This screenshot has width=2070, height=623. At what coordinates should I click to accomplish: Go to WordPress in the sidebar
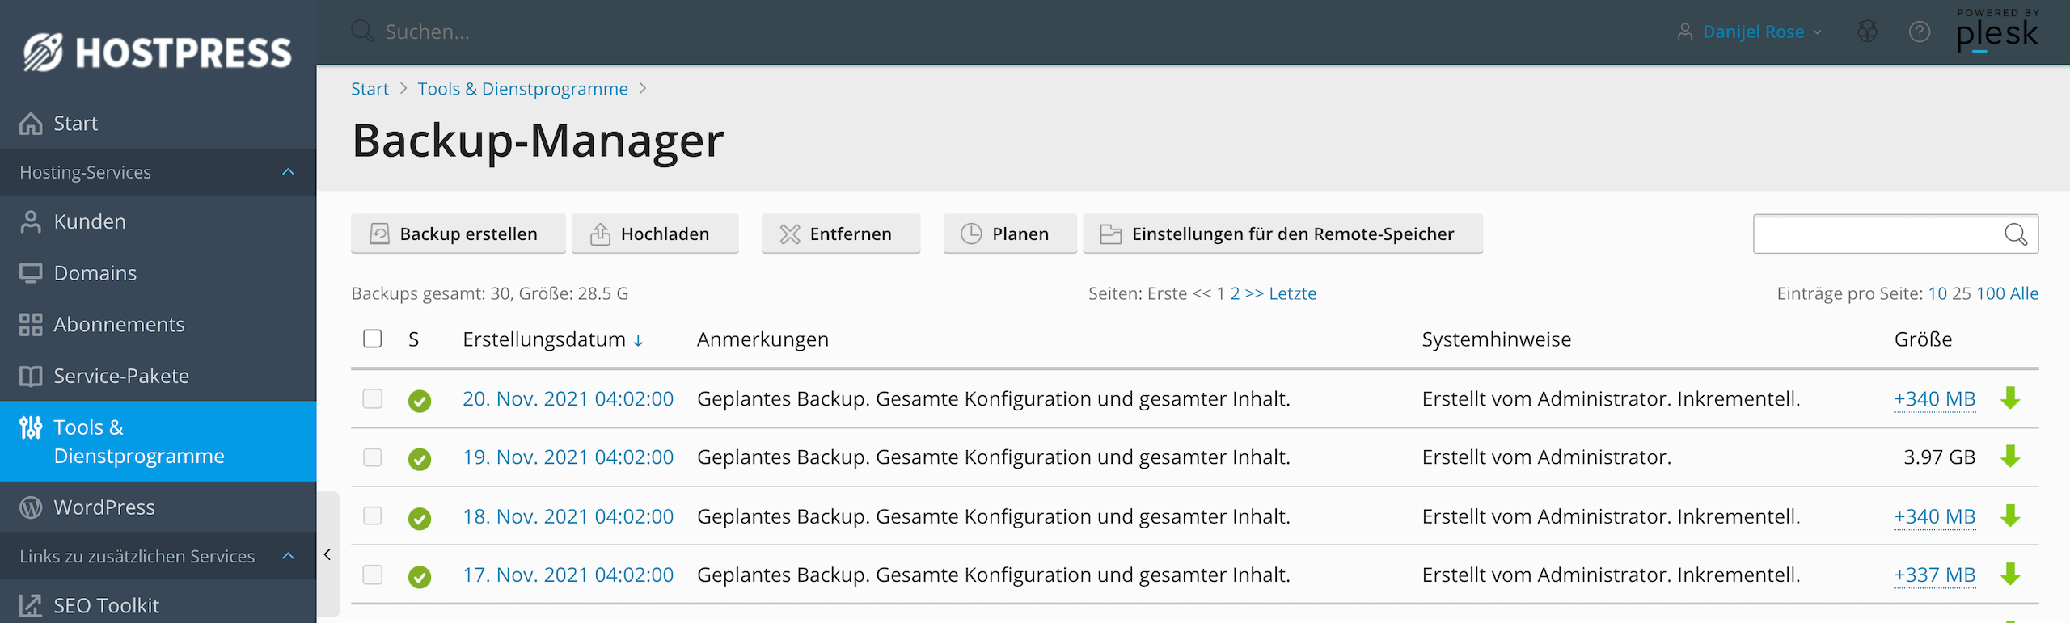click(x=103, y=507)
